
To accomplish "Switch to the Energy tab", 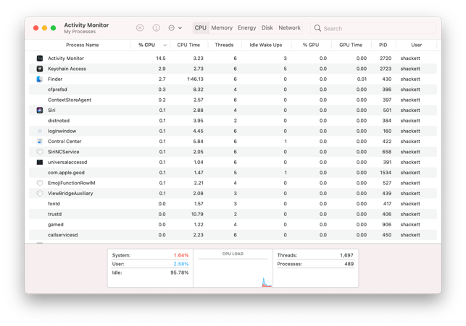I will 246,28.
